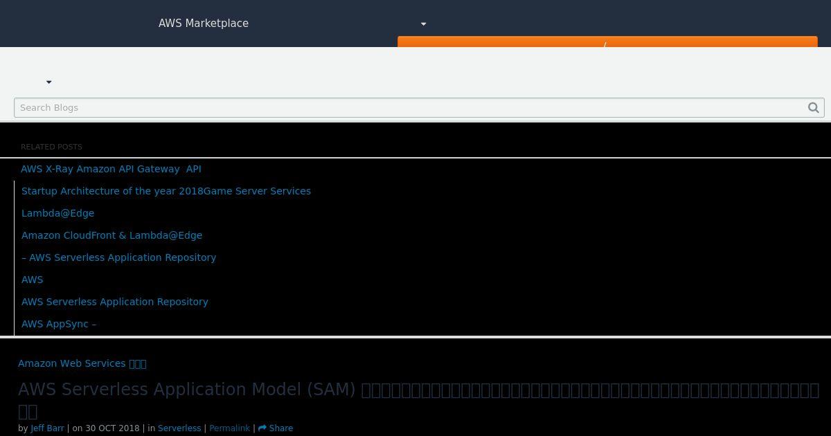Open the 'AWS' related post link
The width and height of the screenshot is (831, 436).
click(32, 280)
